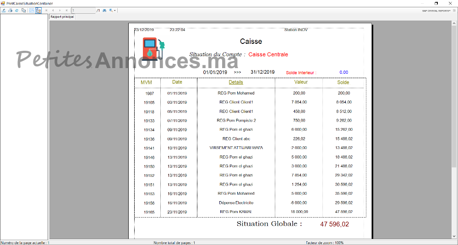This screenshot has width=458, height=245.
Task: Click the Date column header
Action: click(x=177, y=82)
